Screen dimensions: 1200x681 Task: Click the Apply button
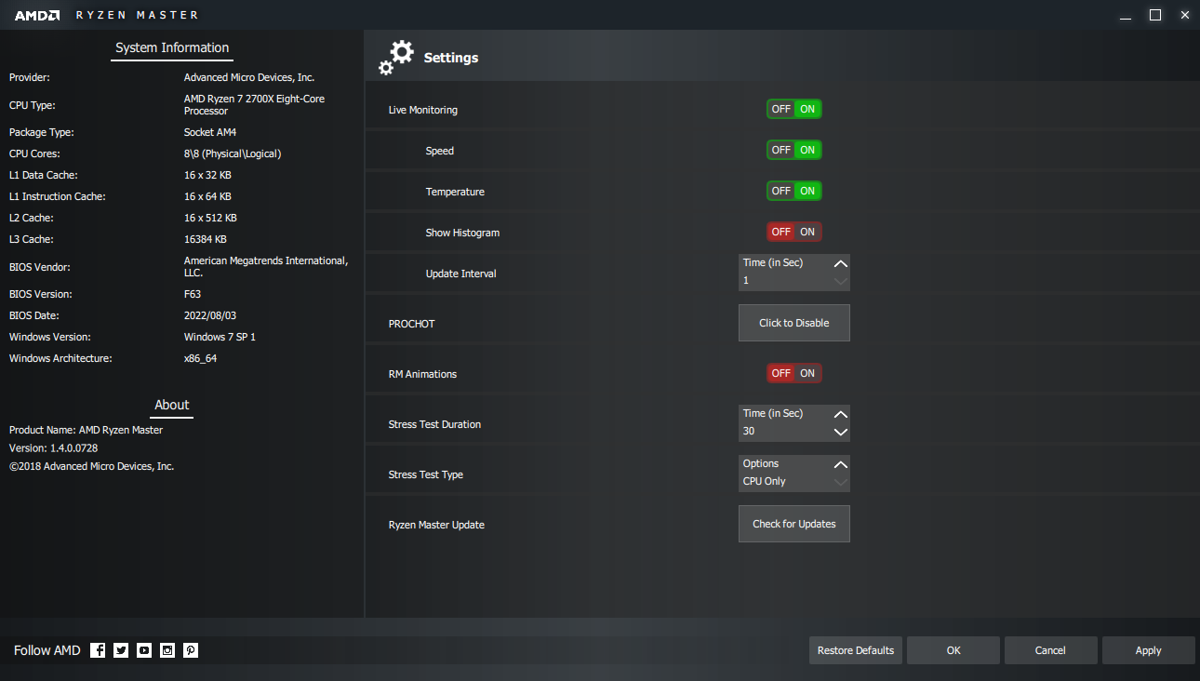coord(1149,650)
